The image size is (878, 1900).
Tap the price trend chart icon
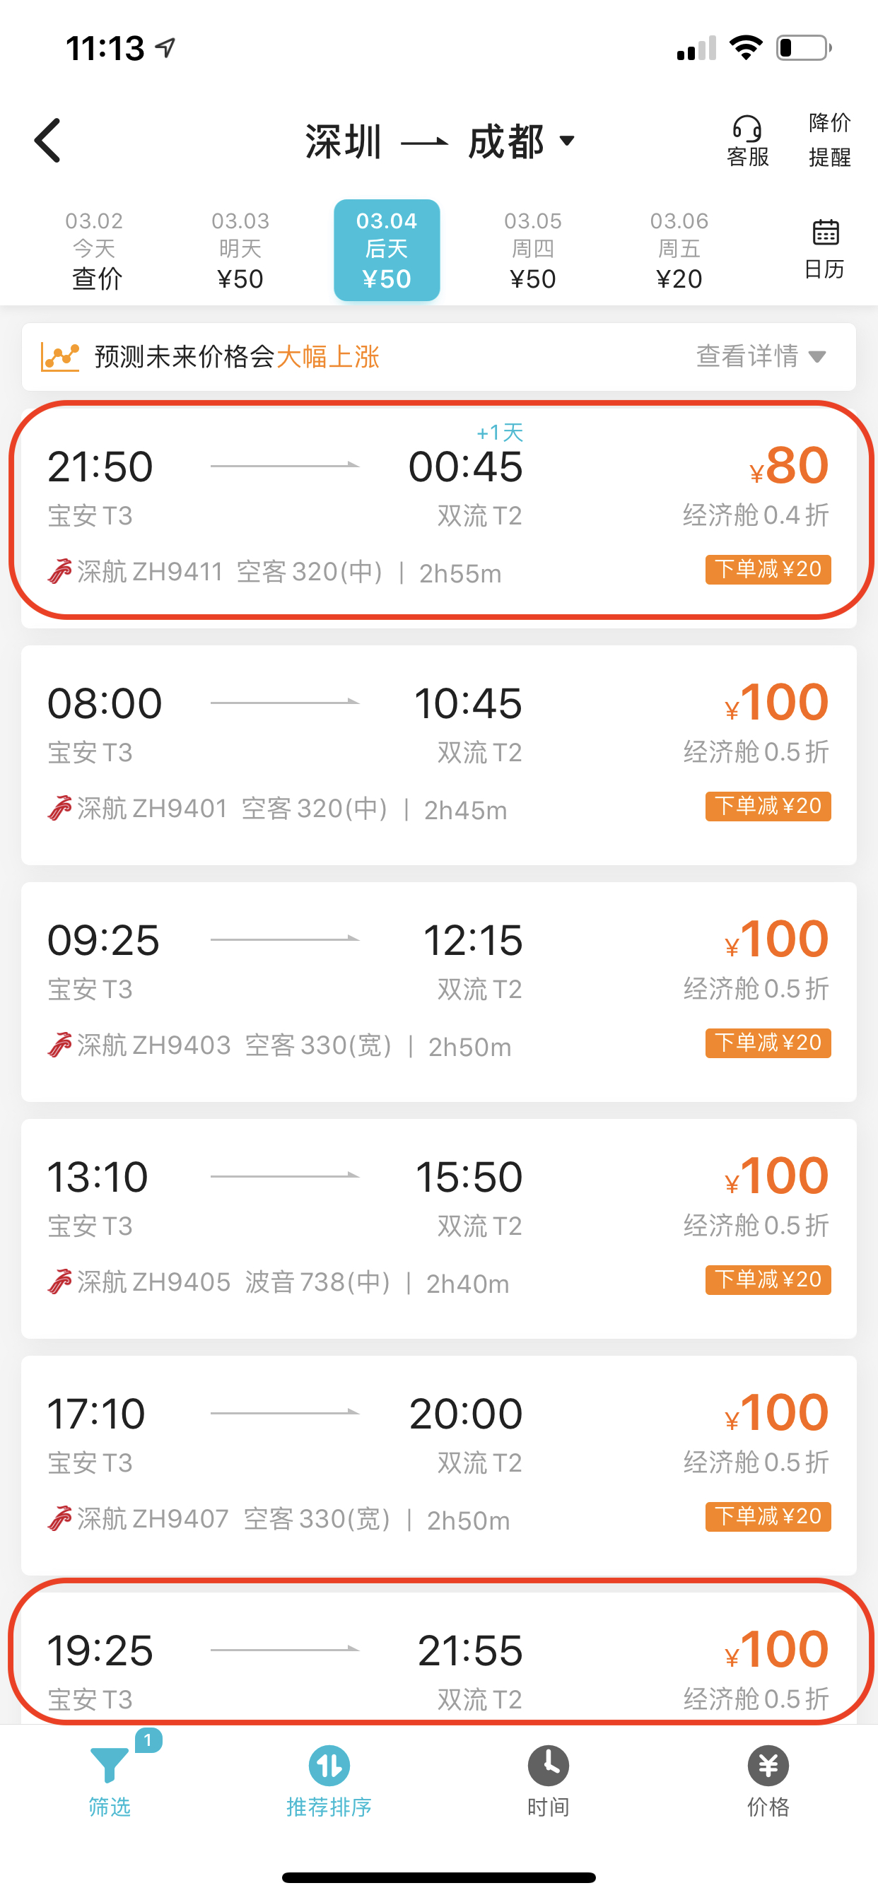coord(60,357)
